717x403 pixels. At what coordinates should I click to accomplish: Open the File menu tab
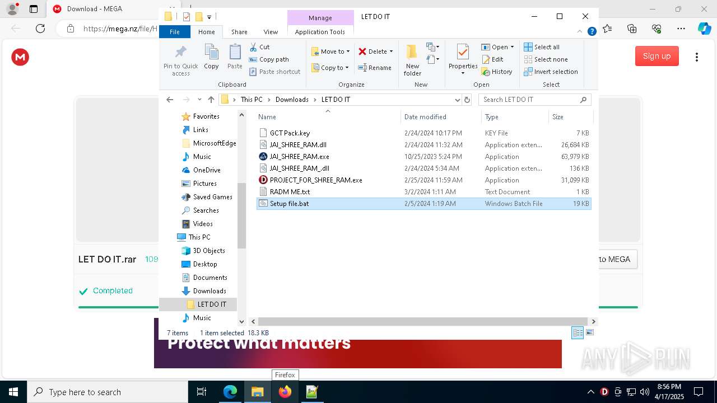175,32
